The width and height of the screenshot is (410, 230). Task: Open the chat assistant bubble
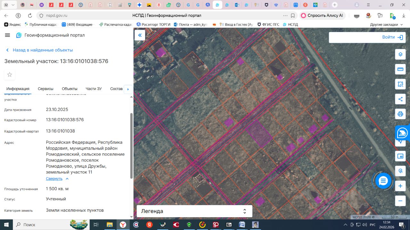pos(383,181)
